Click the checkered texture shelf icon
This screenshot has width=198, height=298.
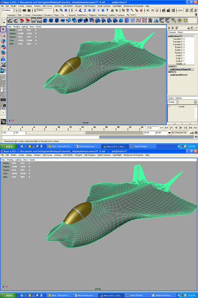click(150, 20)
